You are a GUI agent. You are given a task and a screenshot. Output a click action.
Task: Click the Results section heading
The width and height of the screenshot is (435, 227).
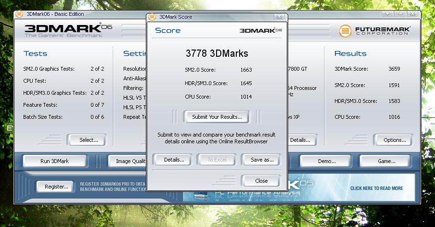coord(350,53)
